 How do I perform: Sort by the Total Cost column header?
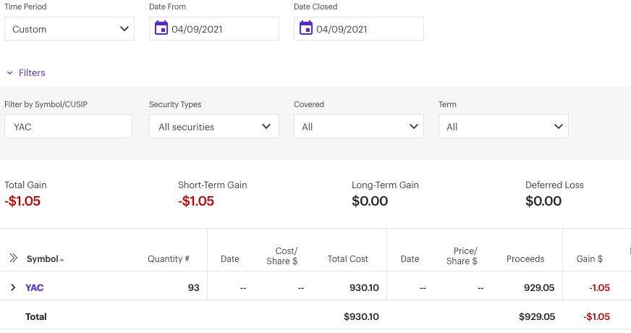[348, 258]
